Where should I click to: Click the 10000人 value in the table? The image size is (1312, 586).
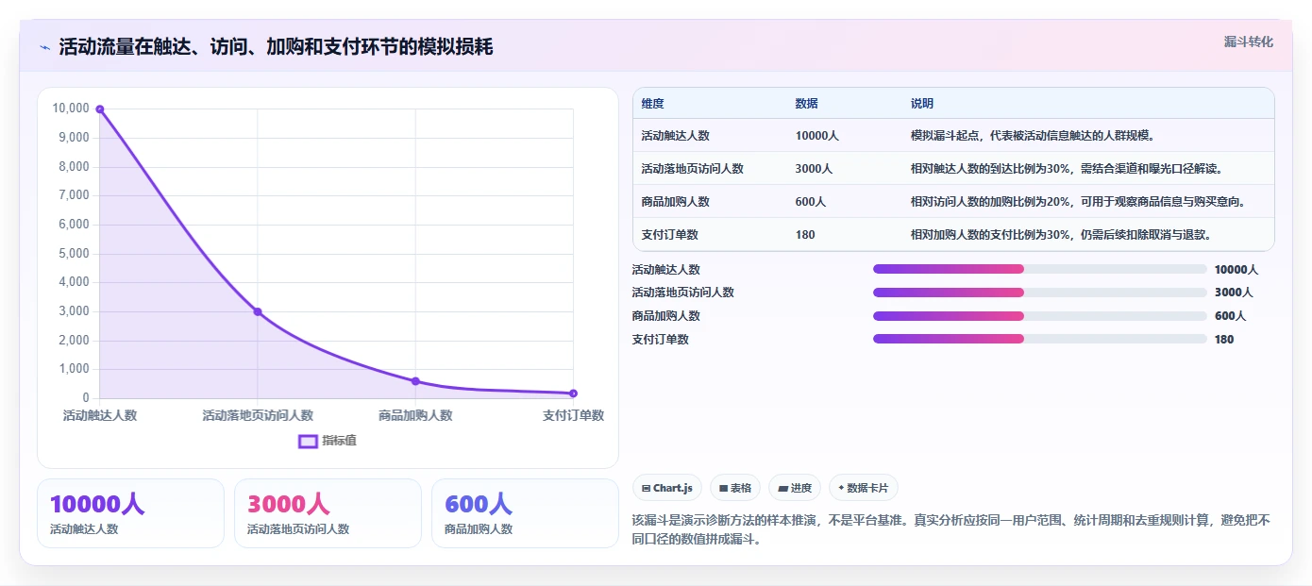pyautogui.click(x=816, y=136)
